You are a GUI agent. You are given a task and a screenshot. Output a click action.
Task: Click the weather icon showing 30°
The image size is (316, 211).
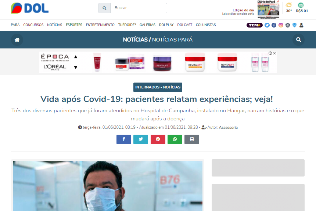pos(289,5)
